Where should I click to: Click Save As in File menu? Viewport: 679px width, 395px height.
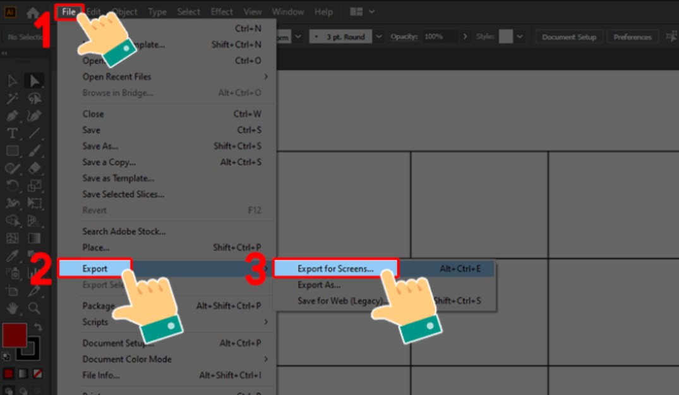[x=100, y=146]
